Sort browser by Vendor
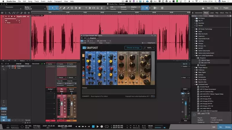This screenshot has height=130, width=232. click(x=211, y=16)
